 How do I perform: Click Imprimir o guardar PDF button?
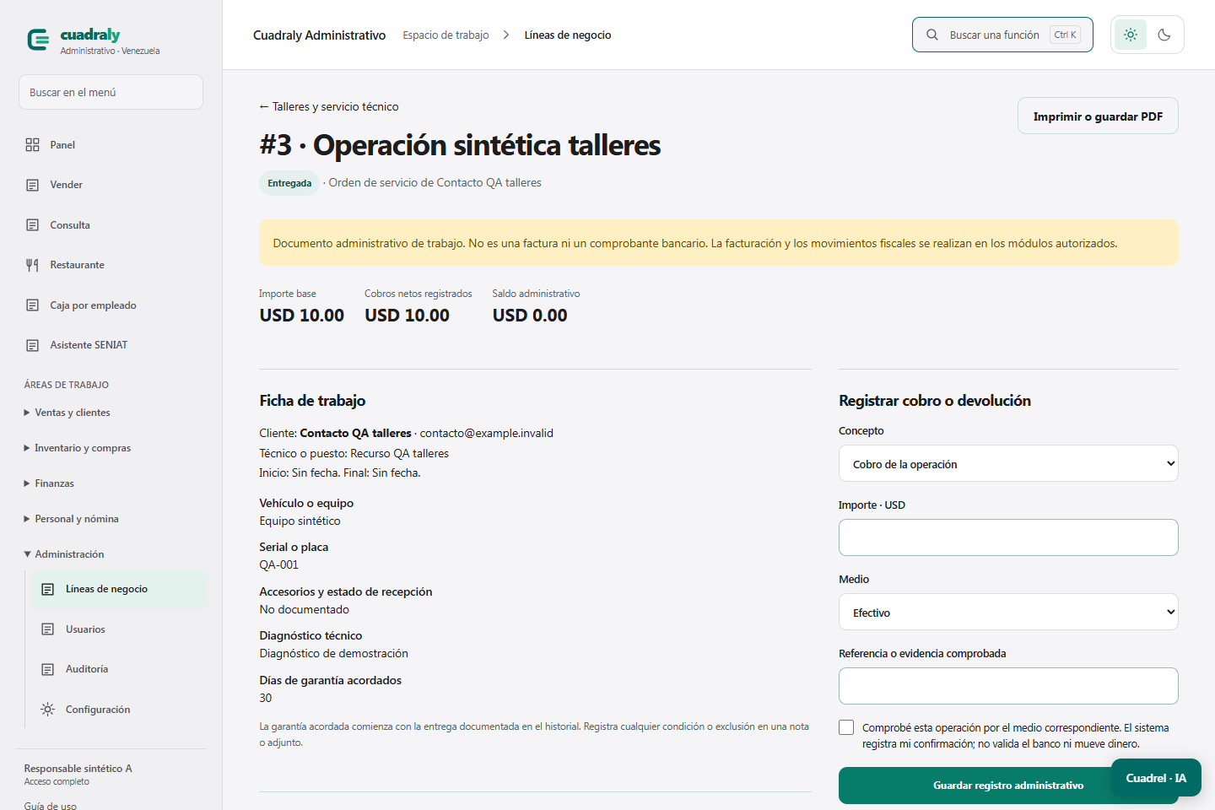pyautogui.click(x=1098, y=116)
